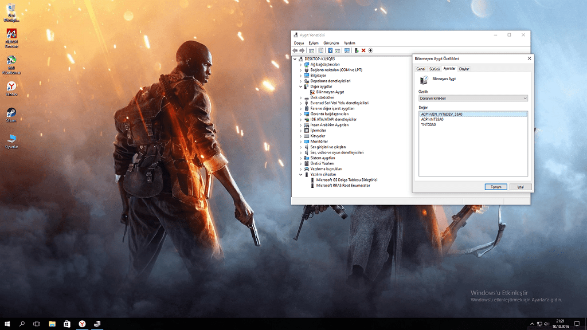Click the Back arrow in Device Manager toolbar
The height and width of the screenshot is (330, 587).
pos(295,50)
